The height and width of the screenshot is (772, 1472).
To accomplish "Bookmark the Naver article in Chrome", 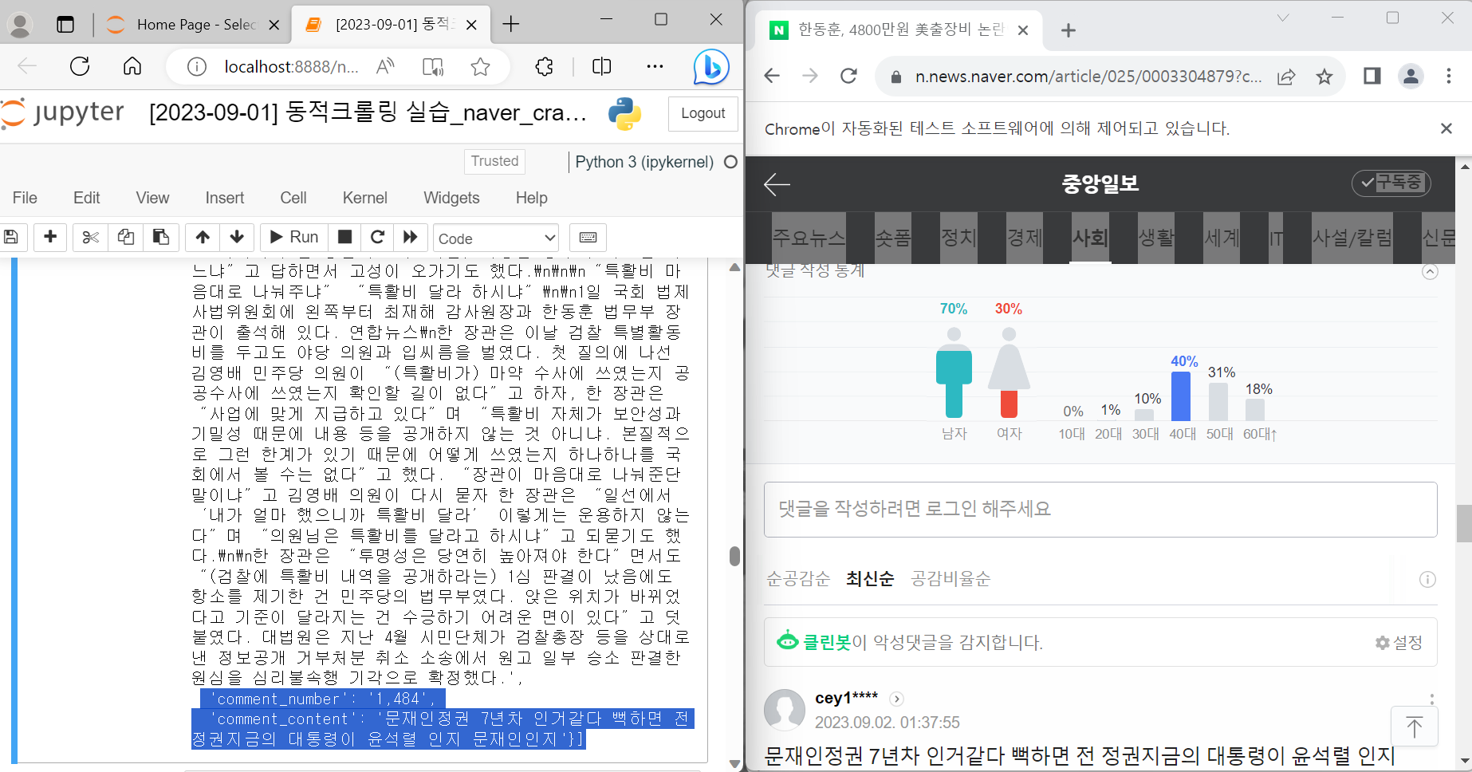I will pos(1324,77).
